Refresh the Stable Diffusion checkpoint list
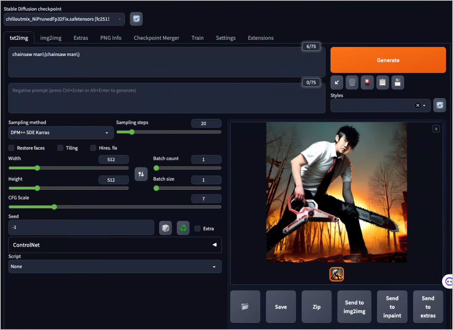Image resolution: width=453 pixels, height=330 pixels. tap(136, 19)
